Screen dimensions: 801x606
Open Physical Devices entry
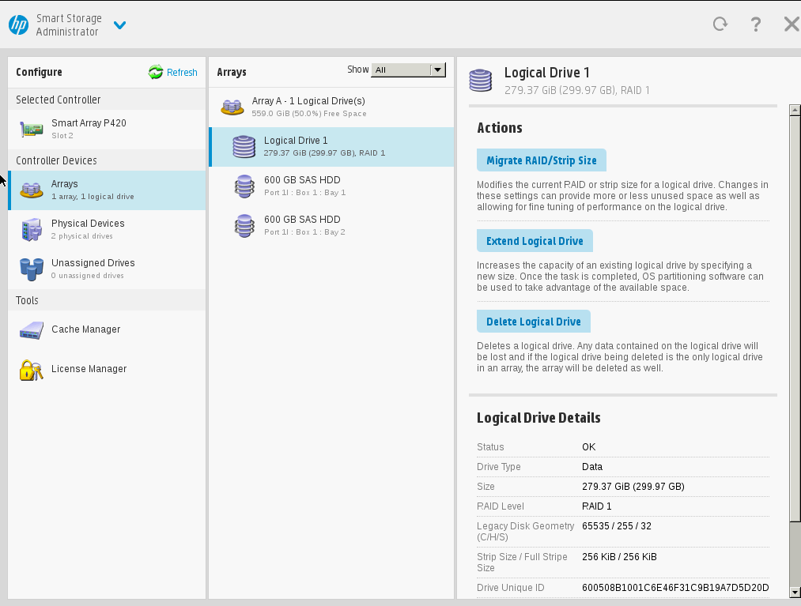108,229
